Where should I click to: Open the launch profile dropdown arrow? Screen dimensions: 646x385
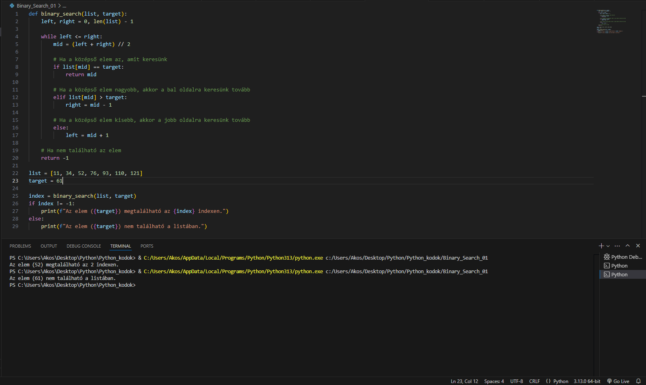[x=608, y=246]
